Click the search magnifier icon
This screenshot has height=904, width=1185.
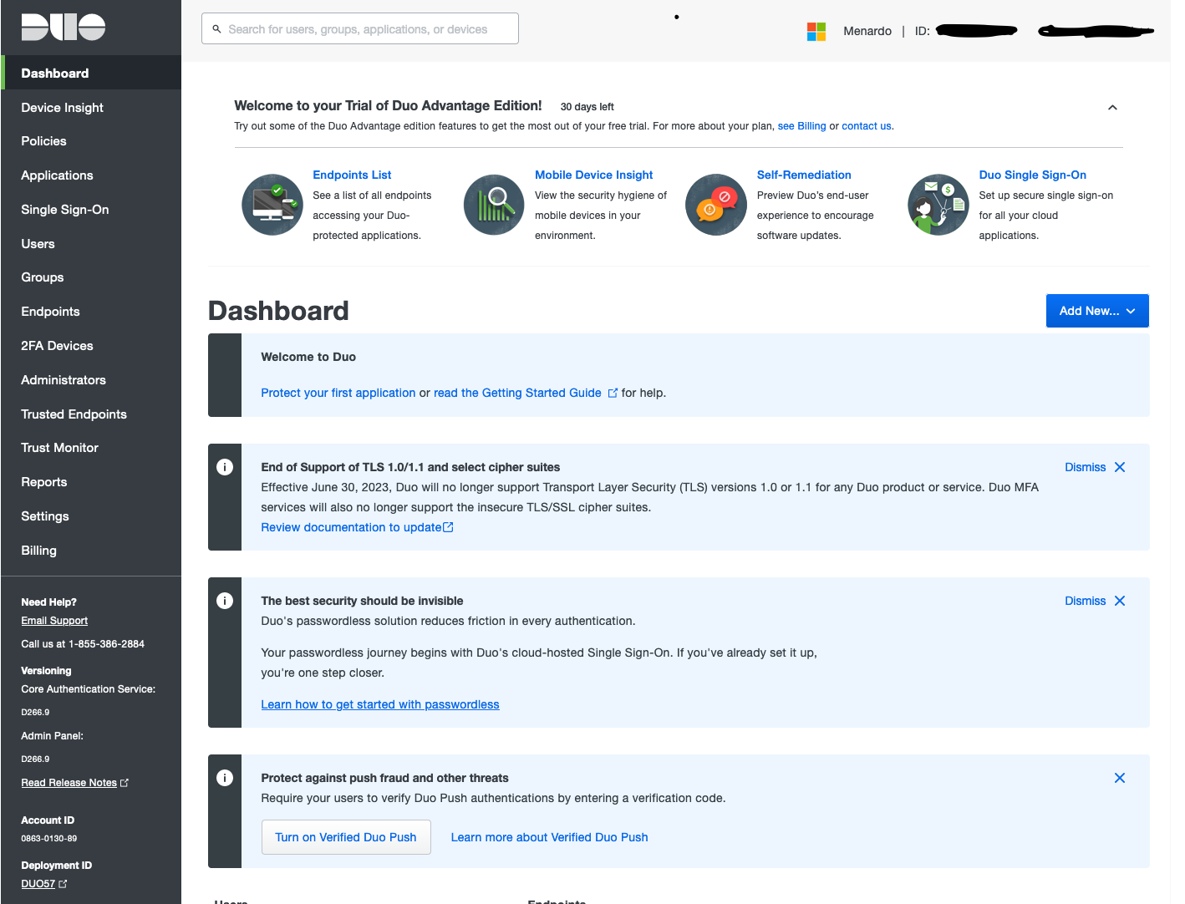point(216,29)
